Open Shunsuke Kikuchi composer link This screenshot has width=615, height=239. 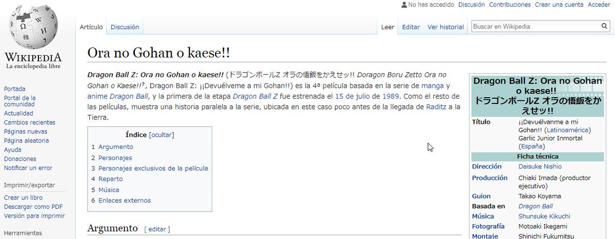544,216
